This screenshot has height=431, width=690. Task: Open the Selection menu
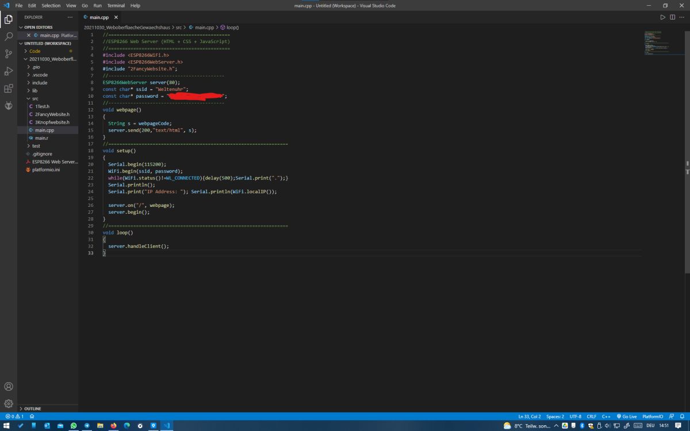51,5
